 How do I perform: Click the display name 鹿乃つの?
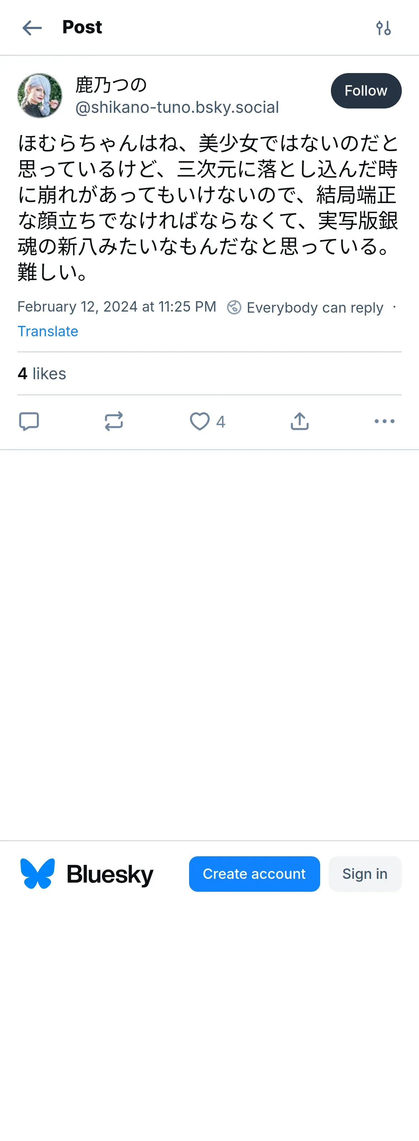(111, 85)
